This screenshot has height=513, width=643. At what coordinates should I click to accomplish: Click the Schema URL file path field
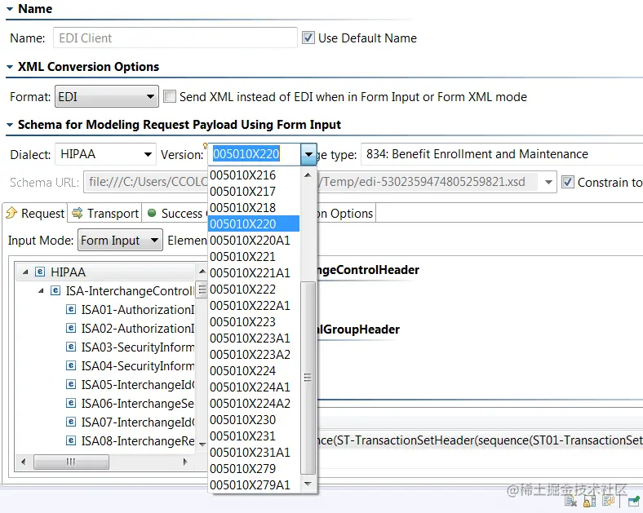pyautogui.click(x=312, y=182)
